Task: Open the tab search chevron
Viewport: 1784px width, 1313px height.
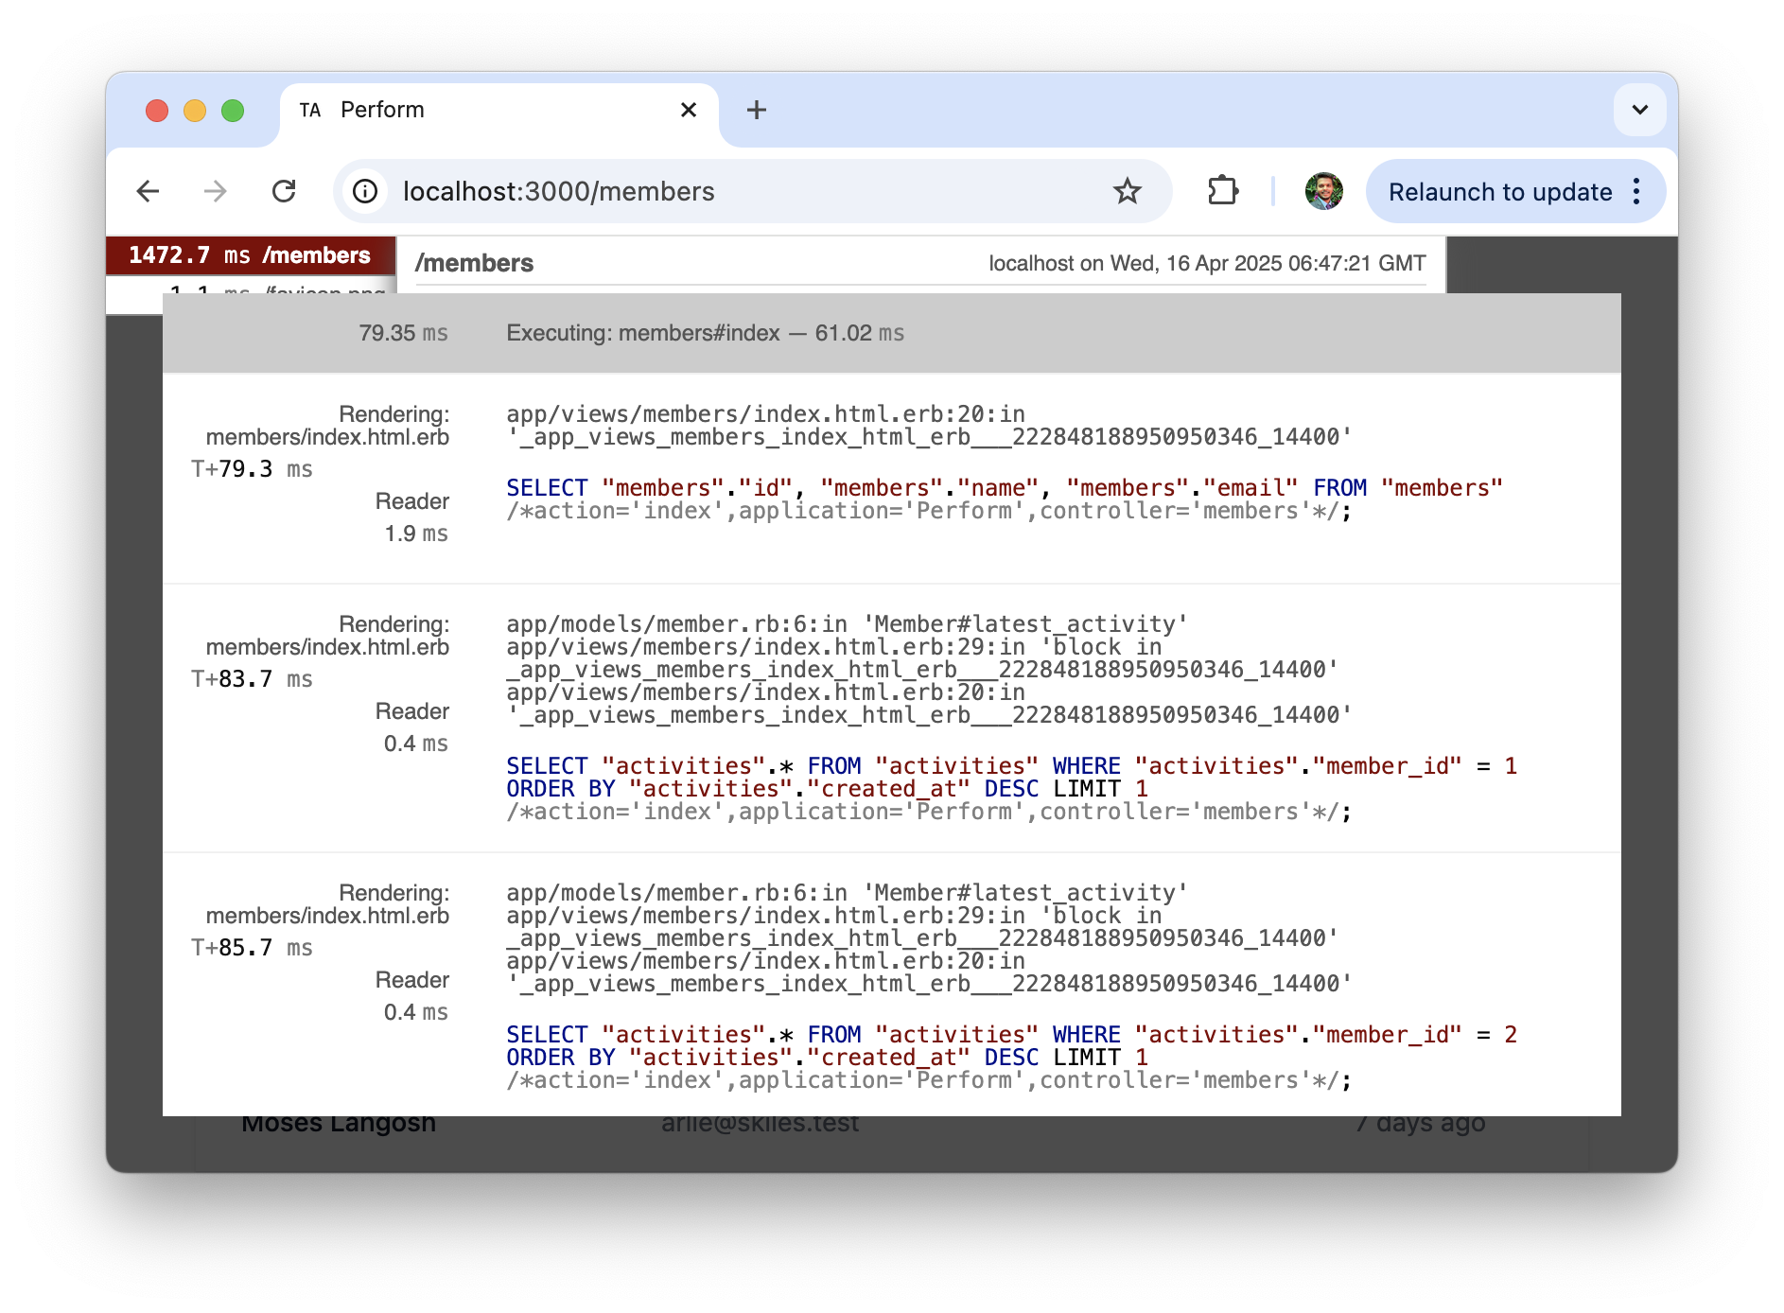Action: coord(1639,110)
